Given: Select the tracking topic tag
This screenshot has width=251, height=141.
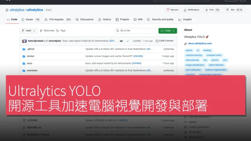Looking at the screenshot, I should (x=207, y=50).
